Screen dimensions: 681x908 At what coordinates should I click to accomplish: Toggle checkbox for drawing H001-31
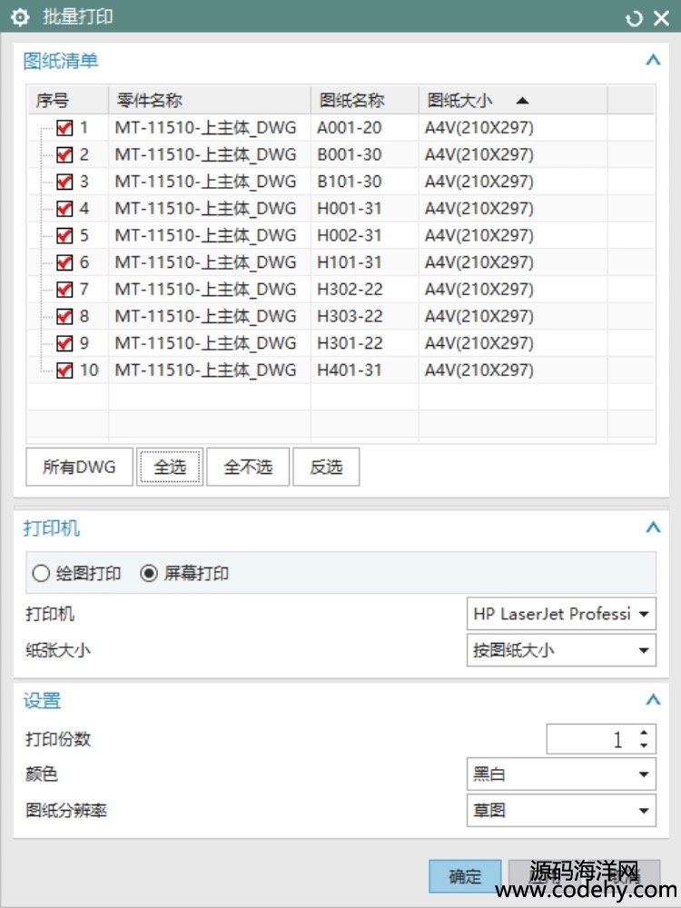[x=64, y=209]
